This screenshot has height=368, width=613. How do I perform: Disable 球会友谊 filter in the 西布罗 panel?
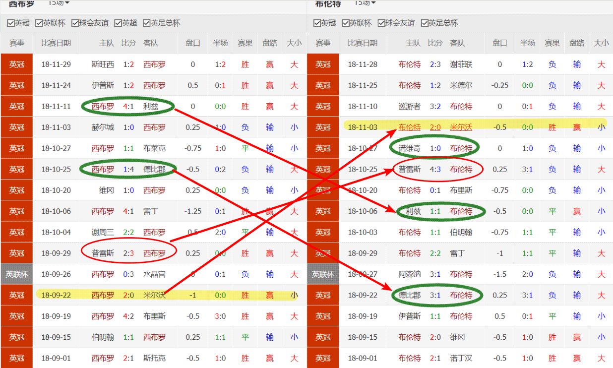click(x=75, y=23)
